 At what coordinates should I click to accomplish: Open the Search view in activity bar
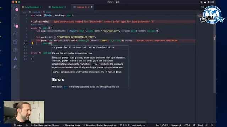pyautogui.click(x=16, y=16)
